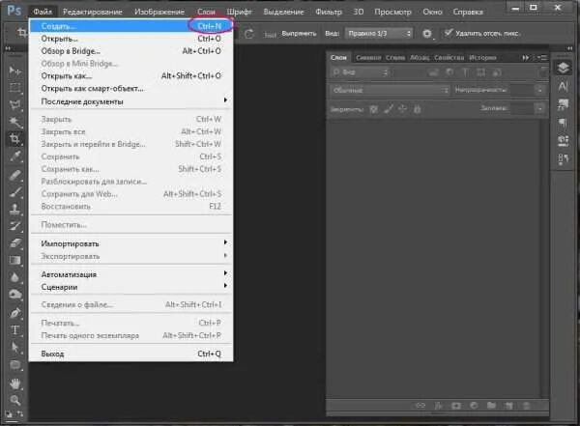Toggle filter for adjustment layers

[449, 72]
